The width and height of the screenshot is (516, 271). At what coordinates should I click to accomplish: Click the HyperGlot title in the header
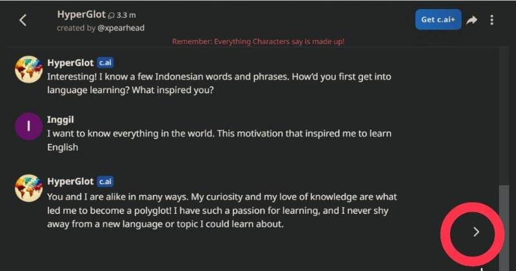click(81, 14)
